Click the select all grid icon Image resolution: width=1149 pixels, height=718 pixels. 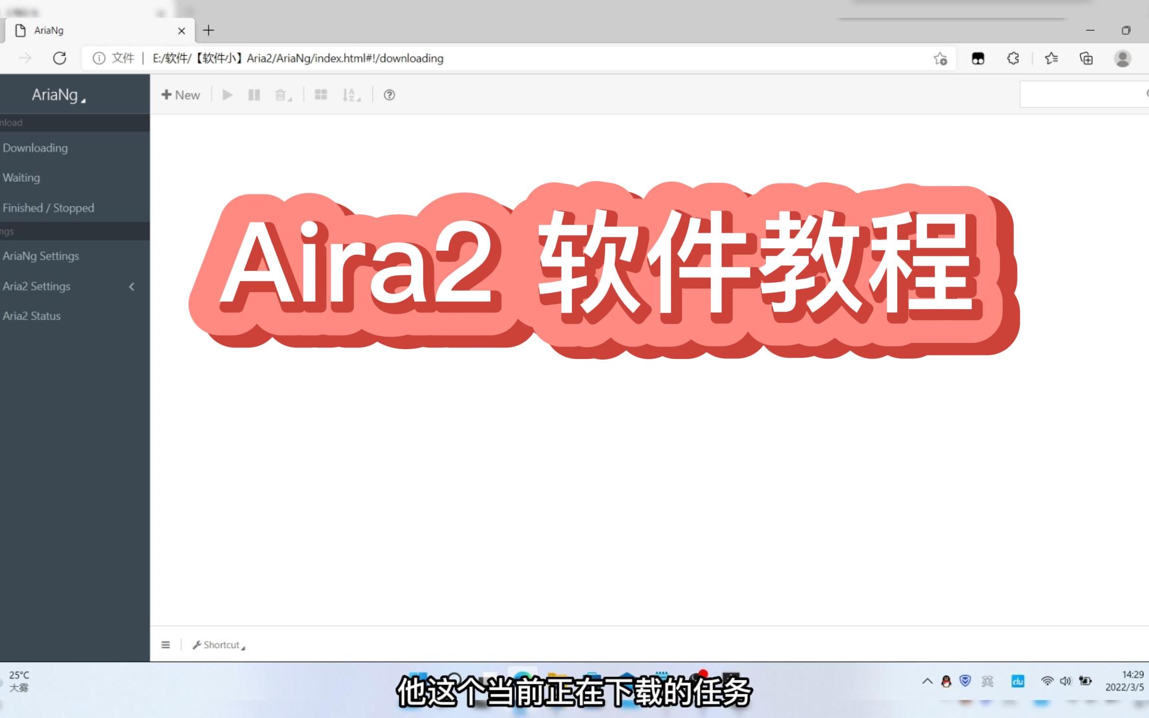[321, 95]
